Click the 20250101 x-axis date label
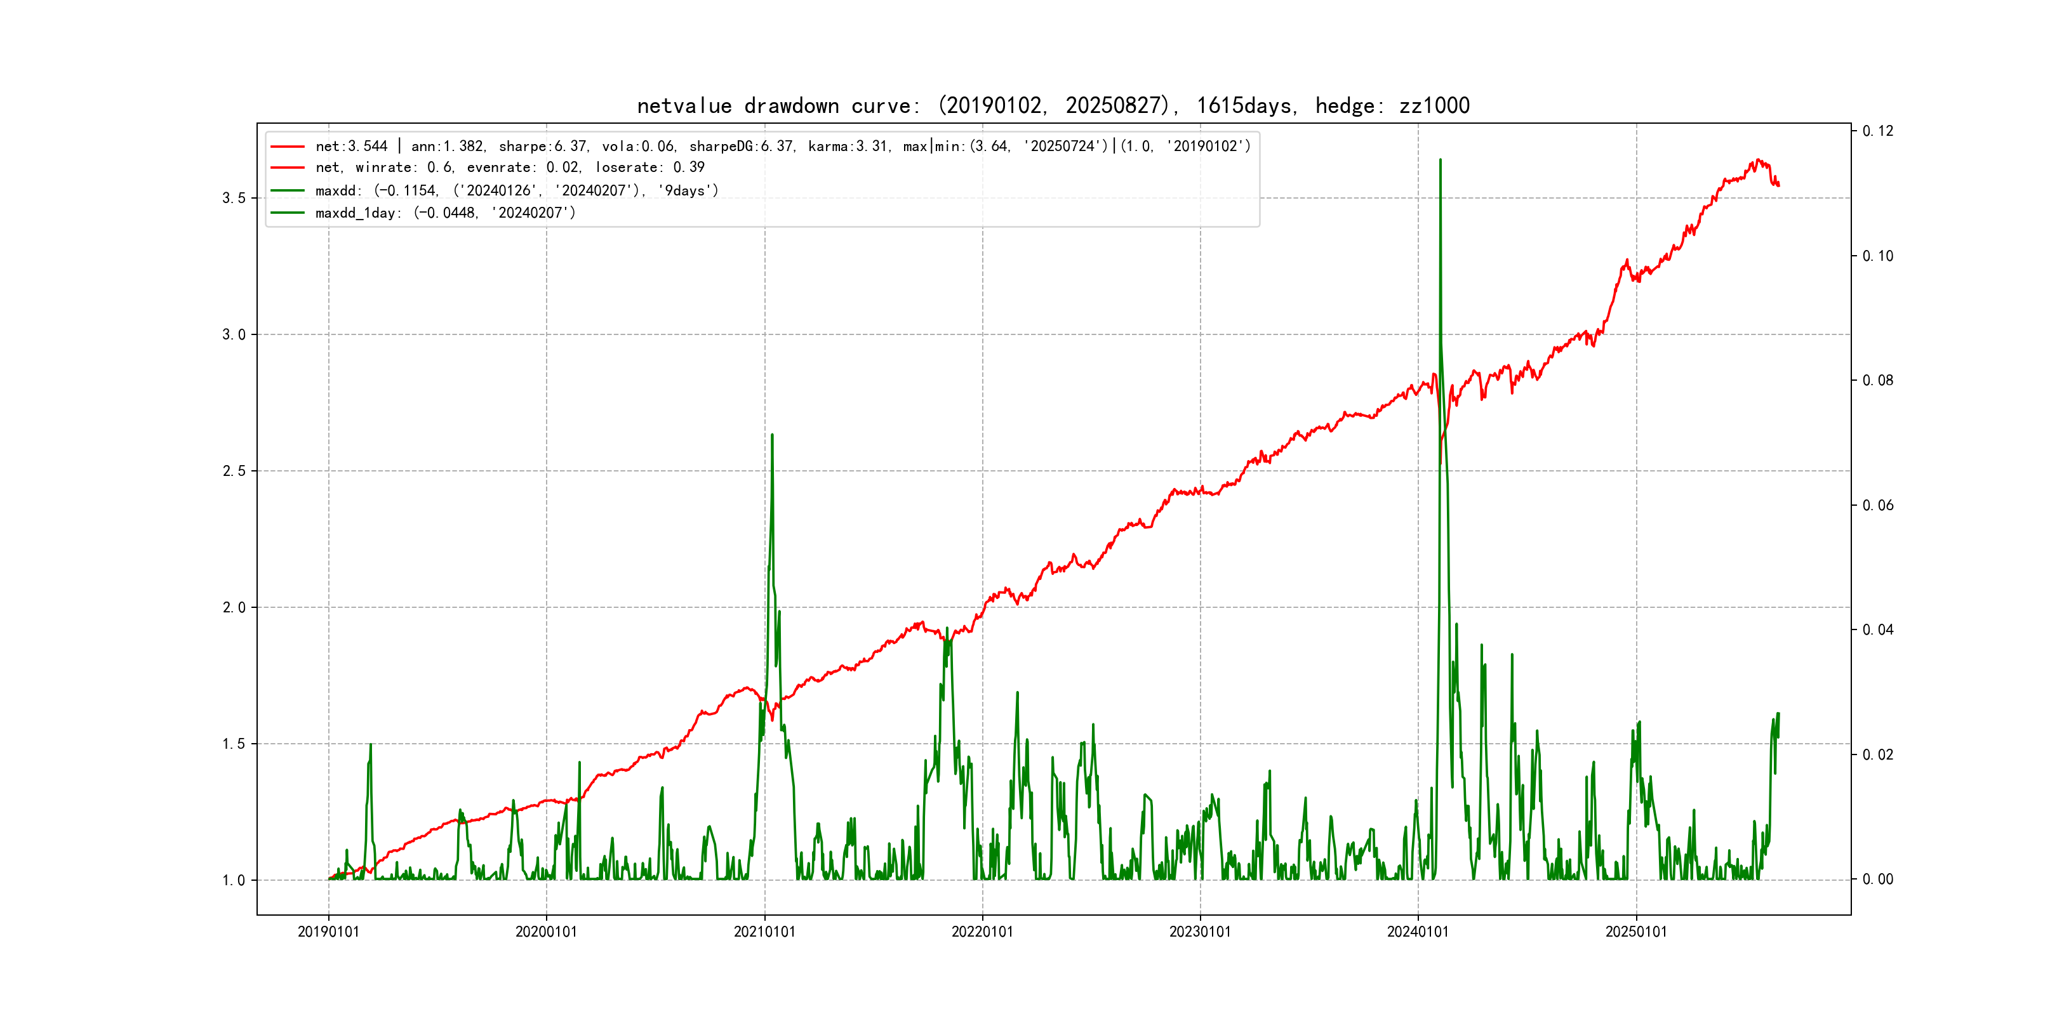This screenshot has width=2057, height=1028. click(x=1636, y=932)
